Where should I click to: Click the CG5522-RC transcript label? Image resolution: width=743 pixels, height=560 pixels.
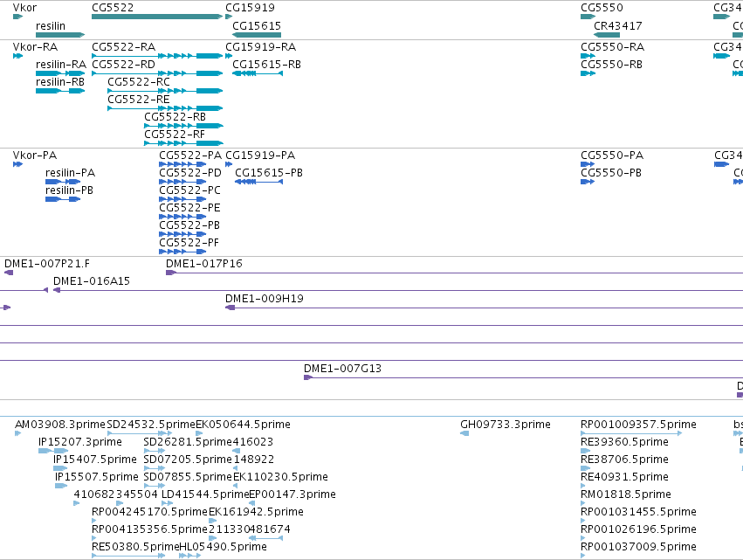pos(139,82)
